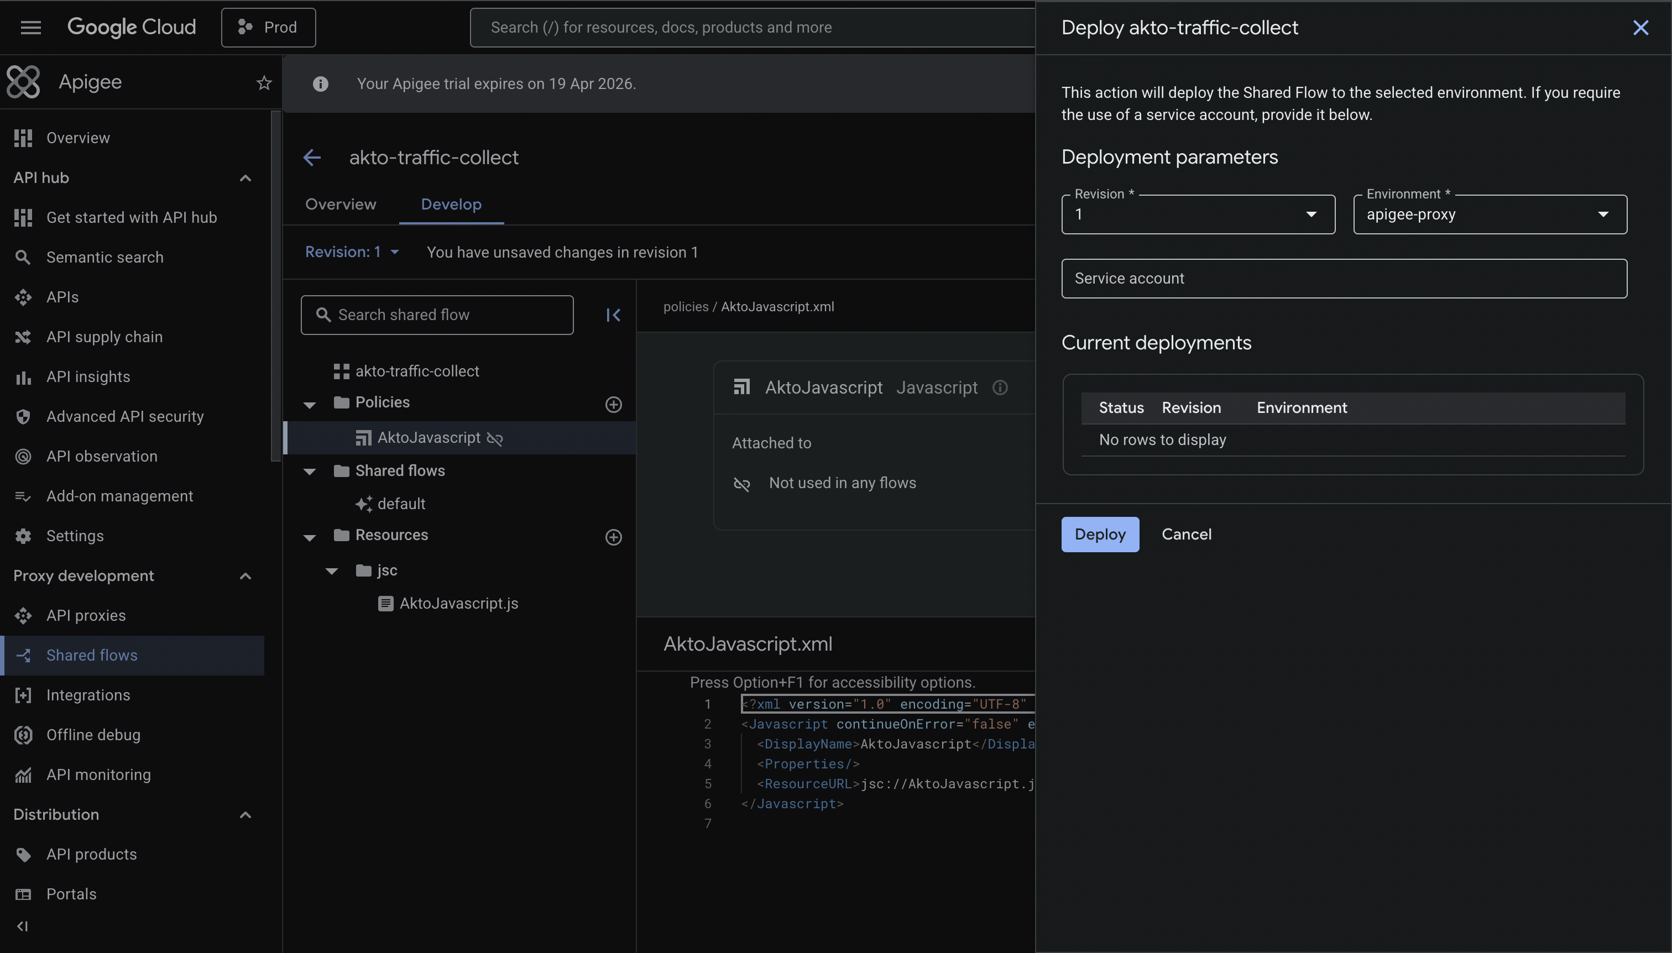Collapse the left navigation sidebar
The height and width of the screenshot is (953, 1672).
(x=22, y=926)
